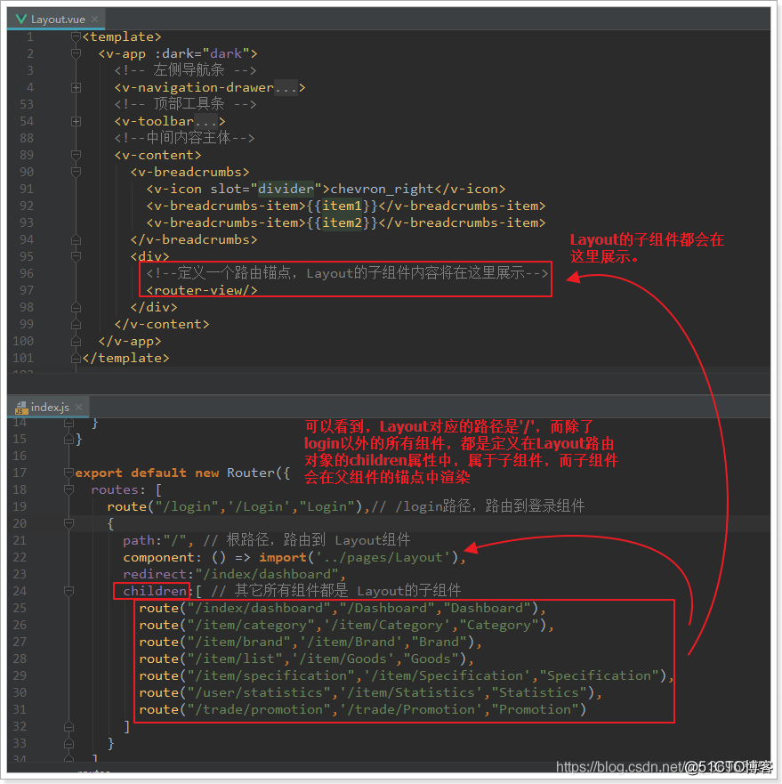Fold the export default new Router block
Viewport: 782px width, 784px height.
click(x=69, y=473)
